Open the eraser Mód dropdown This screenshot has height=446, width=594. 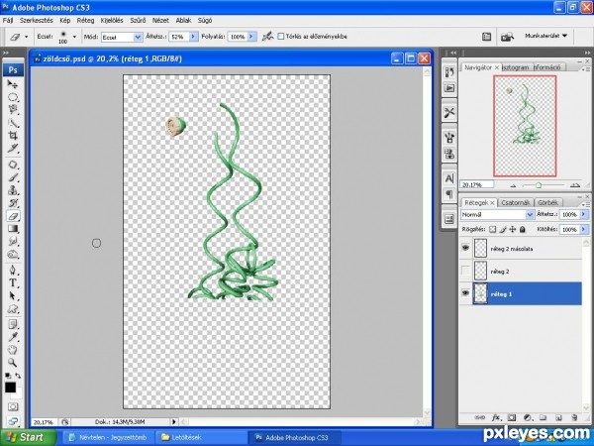[138, 37]
